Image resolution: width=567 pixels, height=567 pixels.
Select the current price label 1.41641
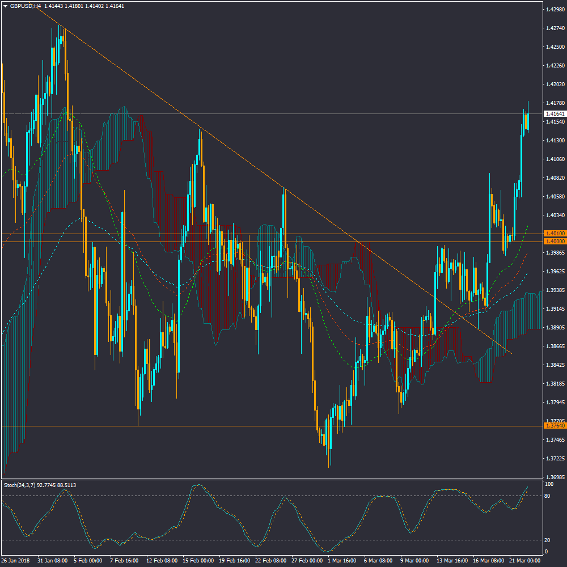click(x=555, y=114)
